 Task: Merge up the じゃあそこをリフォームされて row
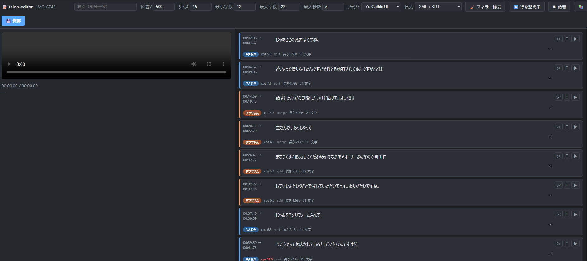coord(567,214)
